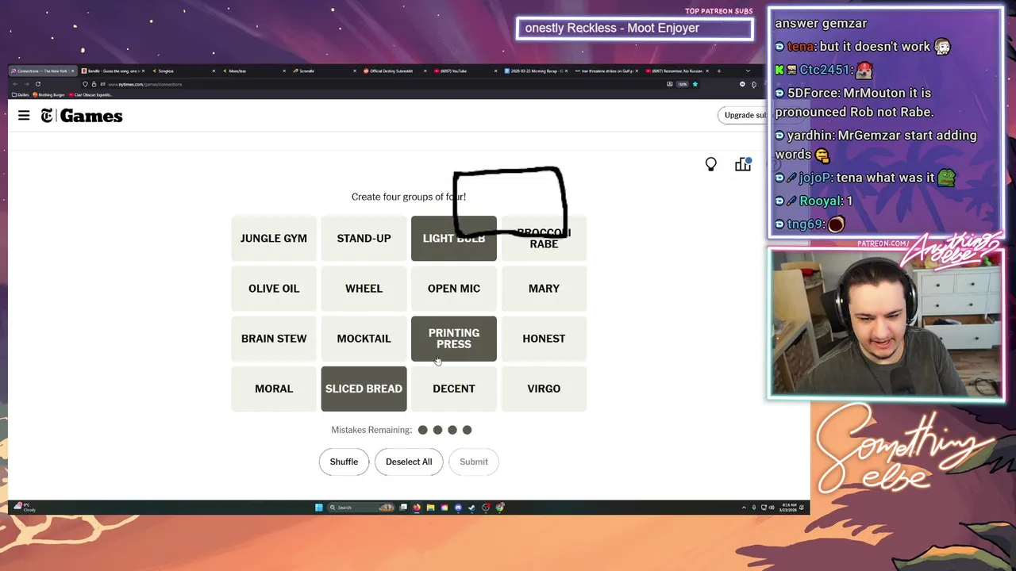Open the Windows Start menu
Image resolution: width=1016 pixels, height=571 pixels.
click(x=319, y=508)
